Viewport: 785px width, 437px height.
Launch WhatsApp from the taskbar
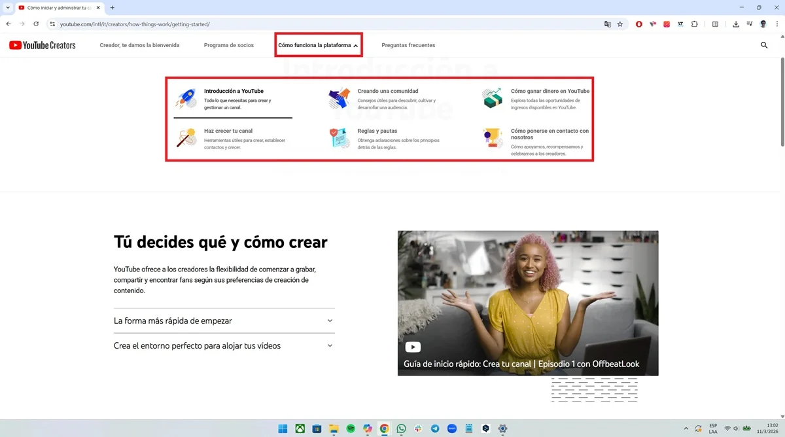tap(401, 428)
